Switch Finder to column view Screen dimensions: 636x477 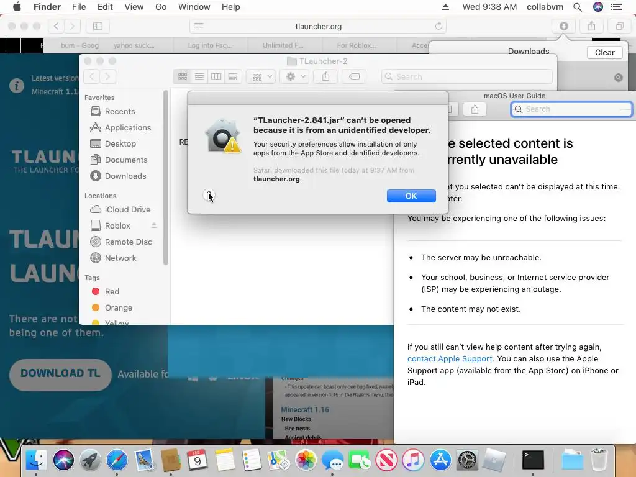(216, 76)
